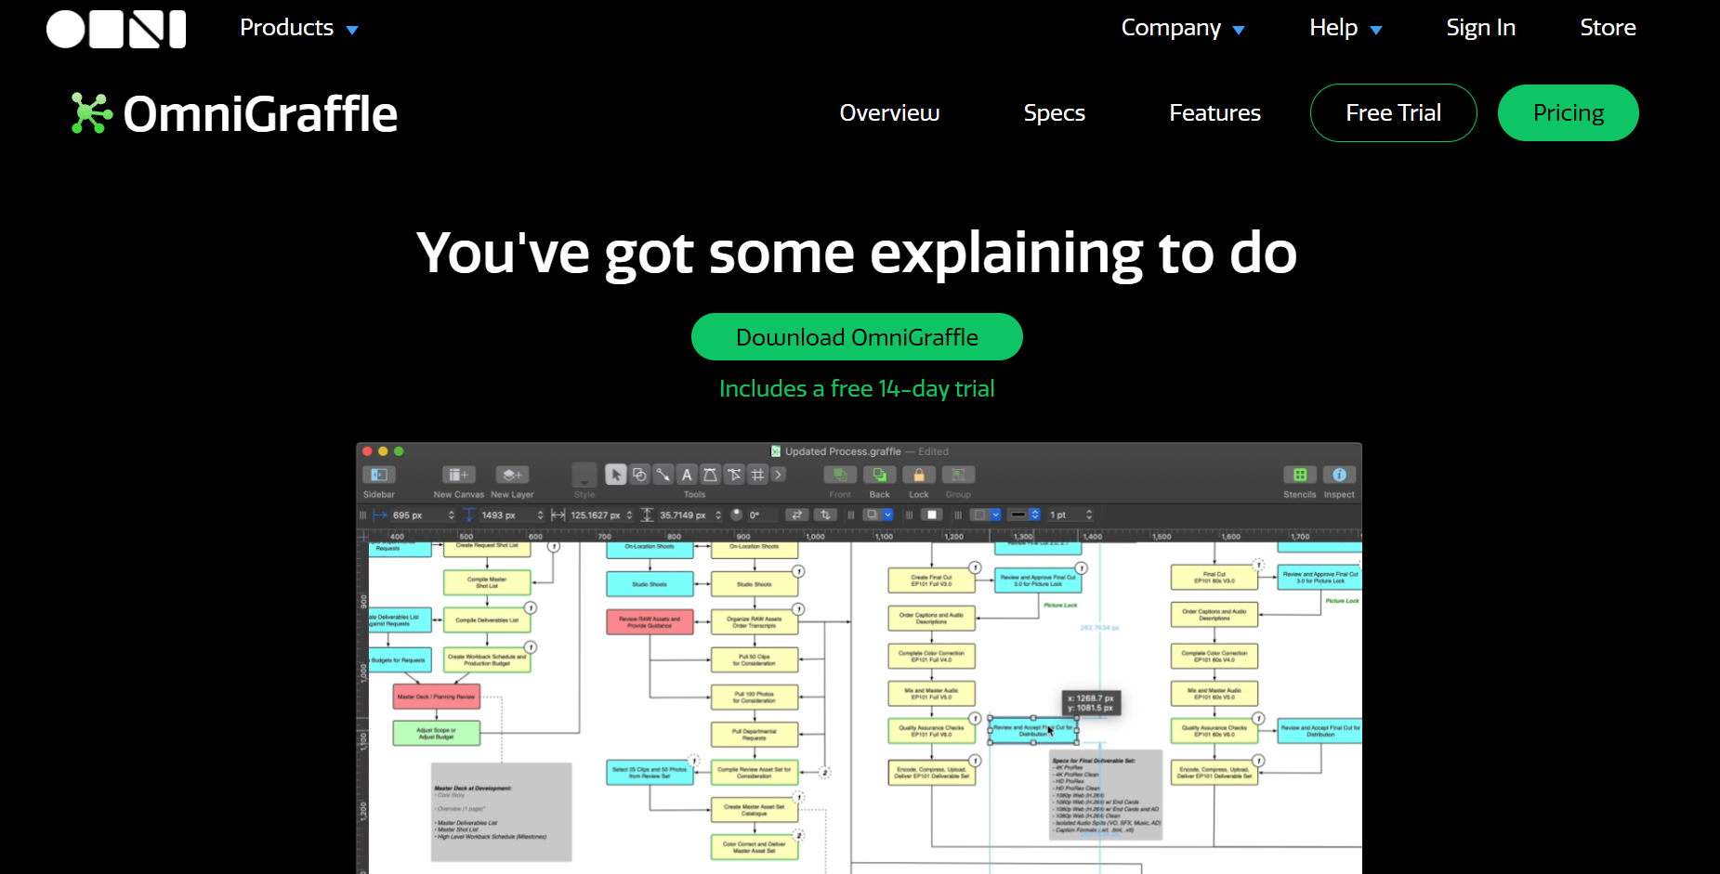Viewport: 1720px width, 874px height.
Task: Create a New Canvas
Action: tap(458, 475)
